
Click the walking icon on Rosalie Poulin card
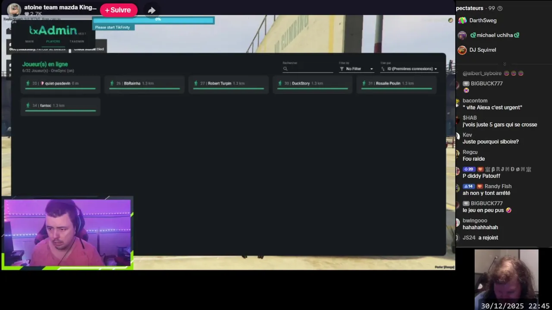coord(364,83)
